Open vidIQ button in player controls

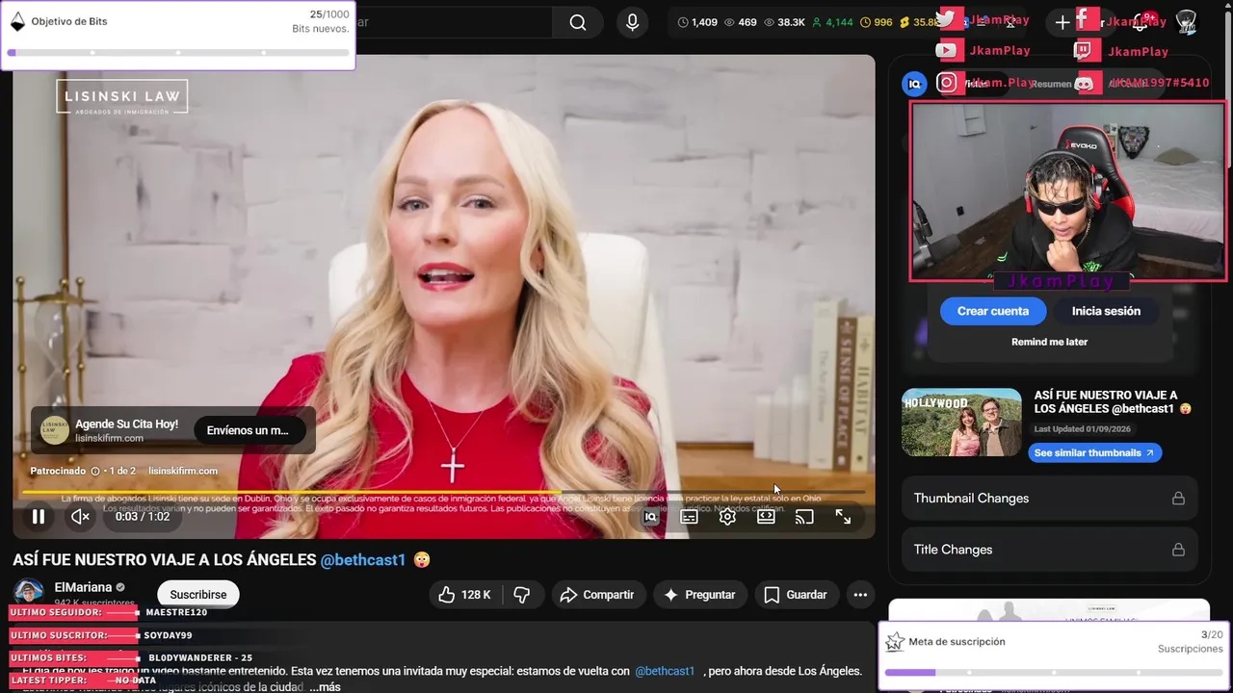[651, 517]
